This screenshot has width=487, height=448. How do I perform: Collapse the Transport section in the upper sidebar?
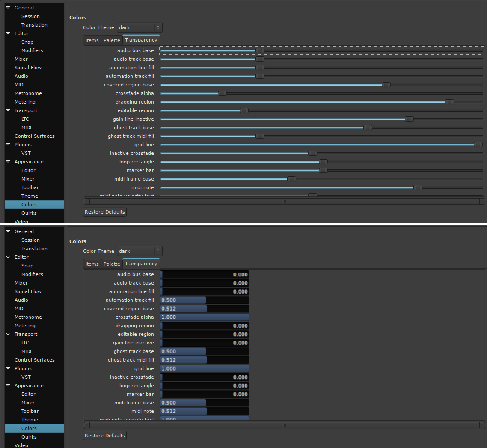[8, 110]
